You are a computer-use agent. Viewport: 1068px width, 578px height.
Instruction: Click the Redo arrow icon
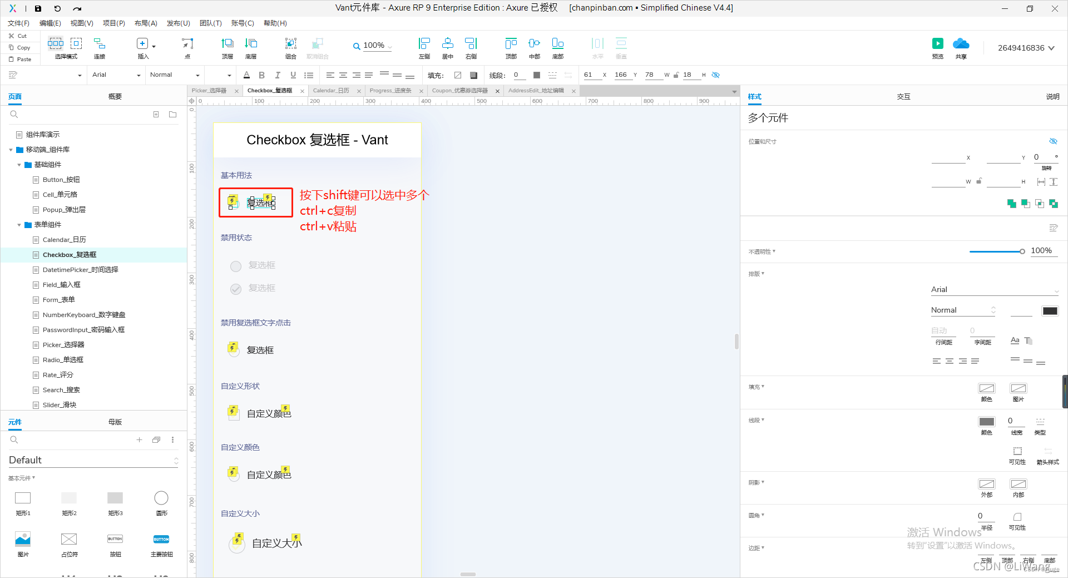pos(77,8)
